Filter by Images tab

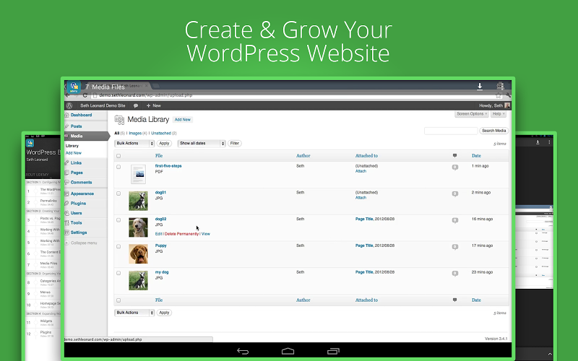point(135,134)
